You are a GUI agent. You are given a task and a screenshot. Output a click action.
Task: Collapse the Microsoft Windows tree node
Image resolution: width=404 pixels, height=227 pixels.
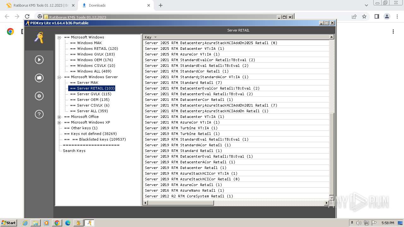59,38
